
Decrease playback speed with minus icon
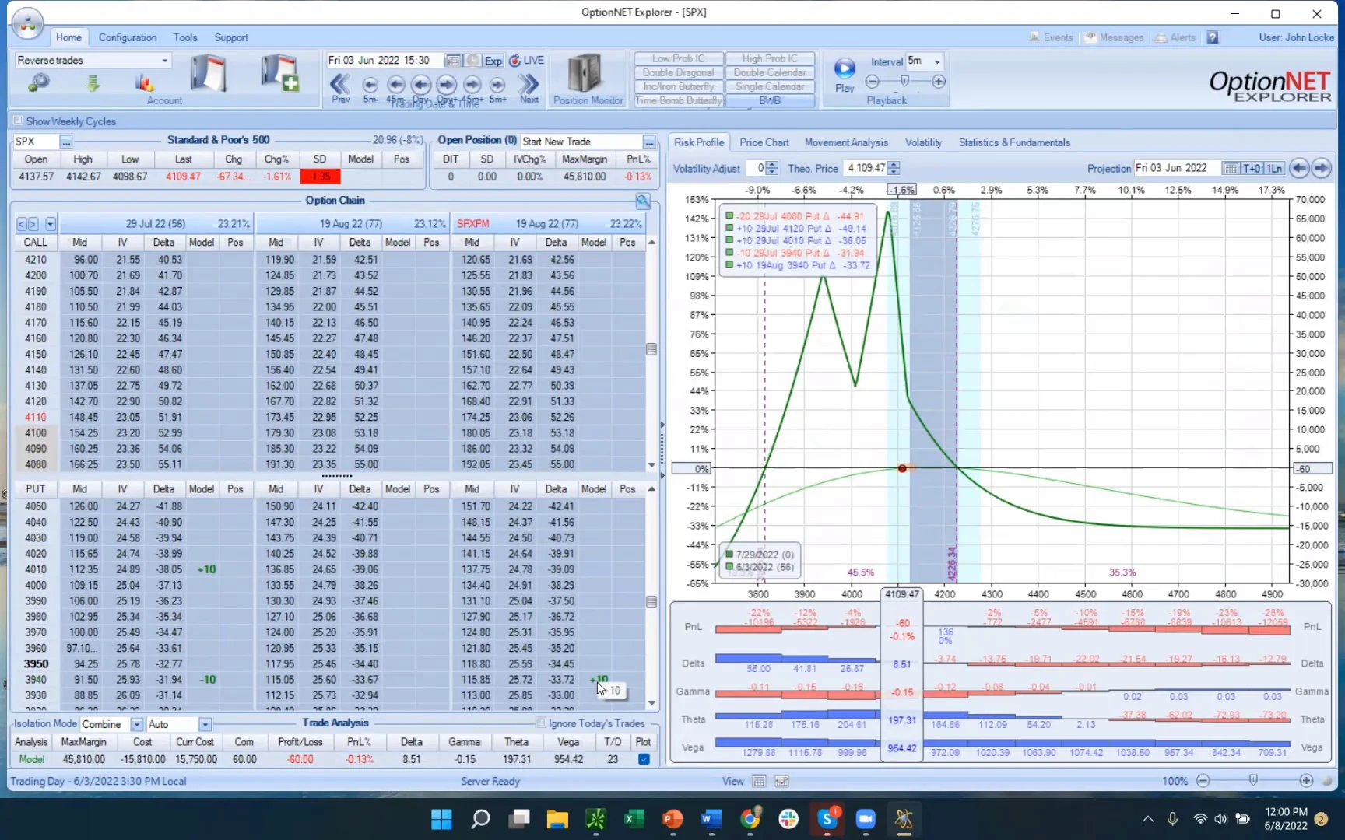(873, 82)
